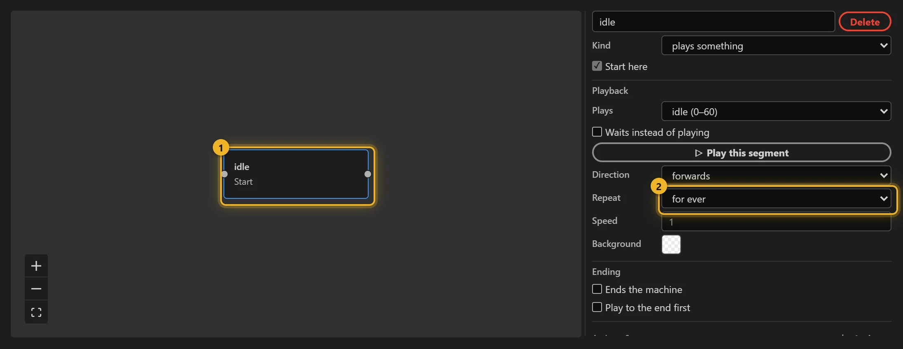This screenshot has width=903, height=349.
Task: Click the state name field containing idle
Action: pyautogui.click(x=713, y=22)
